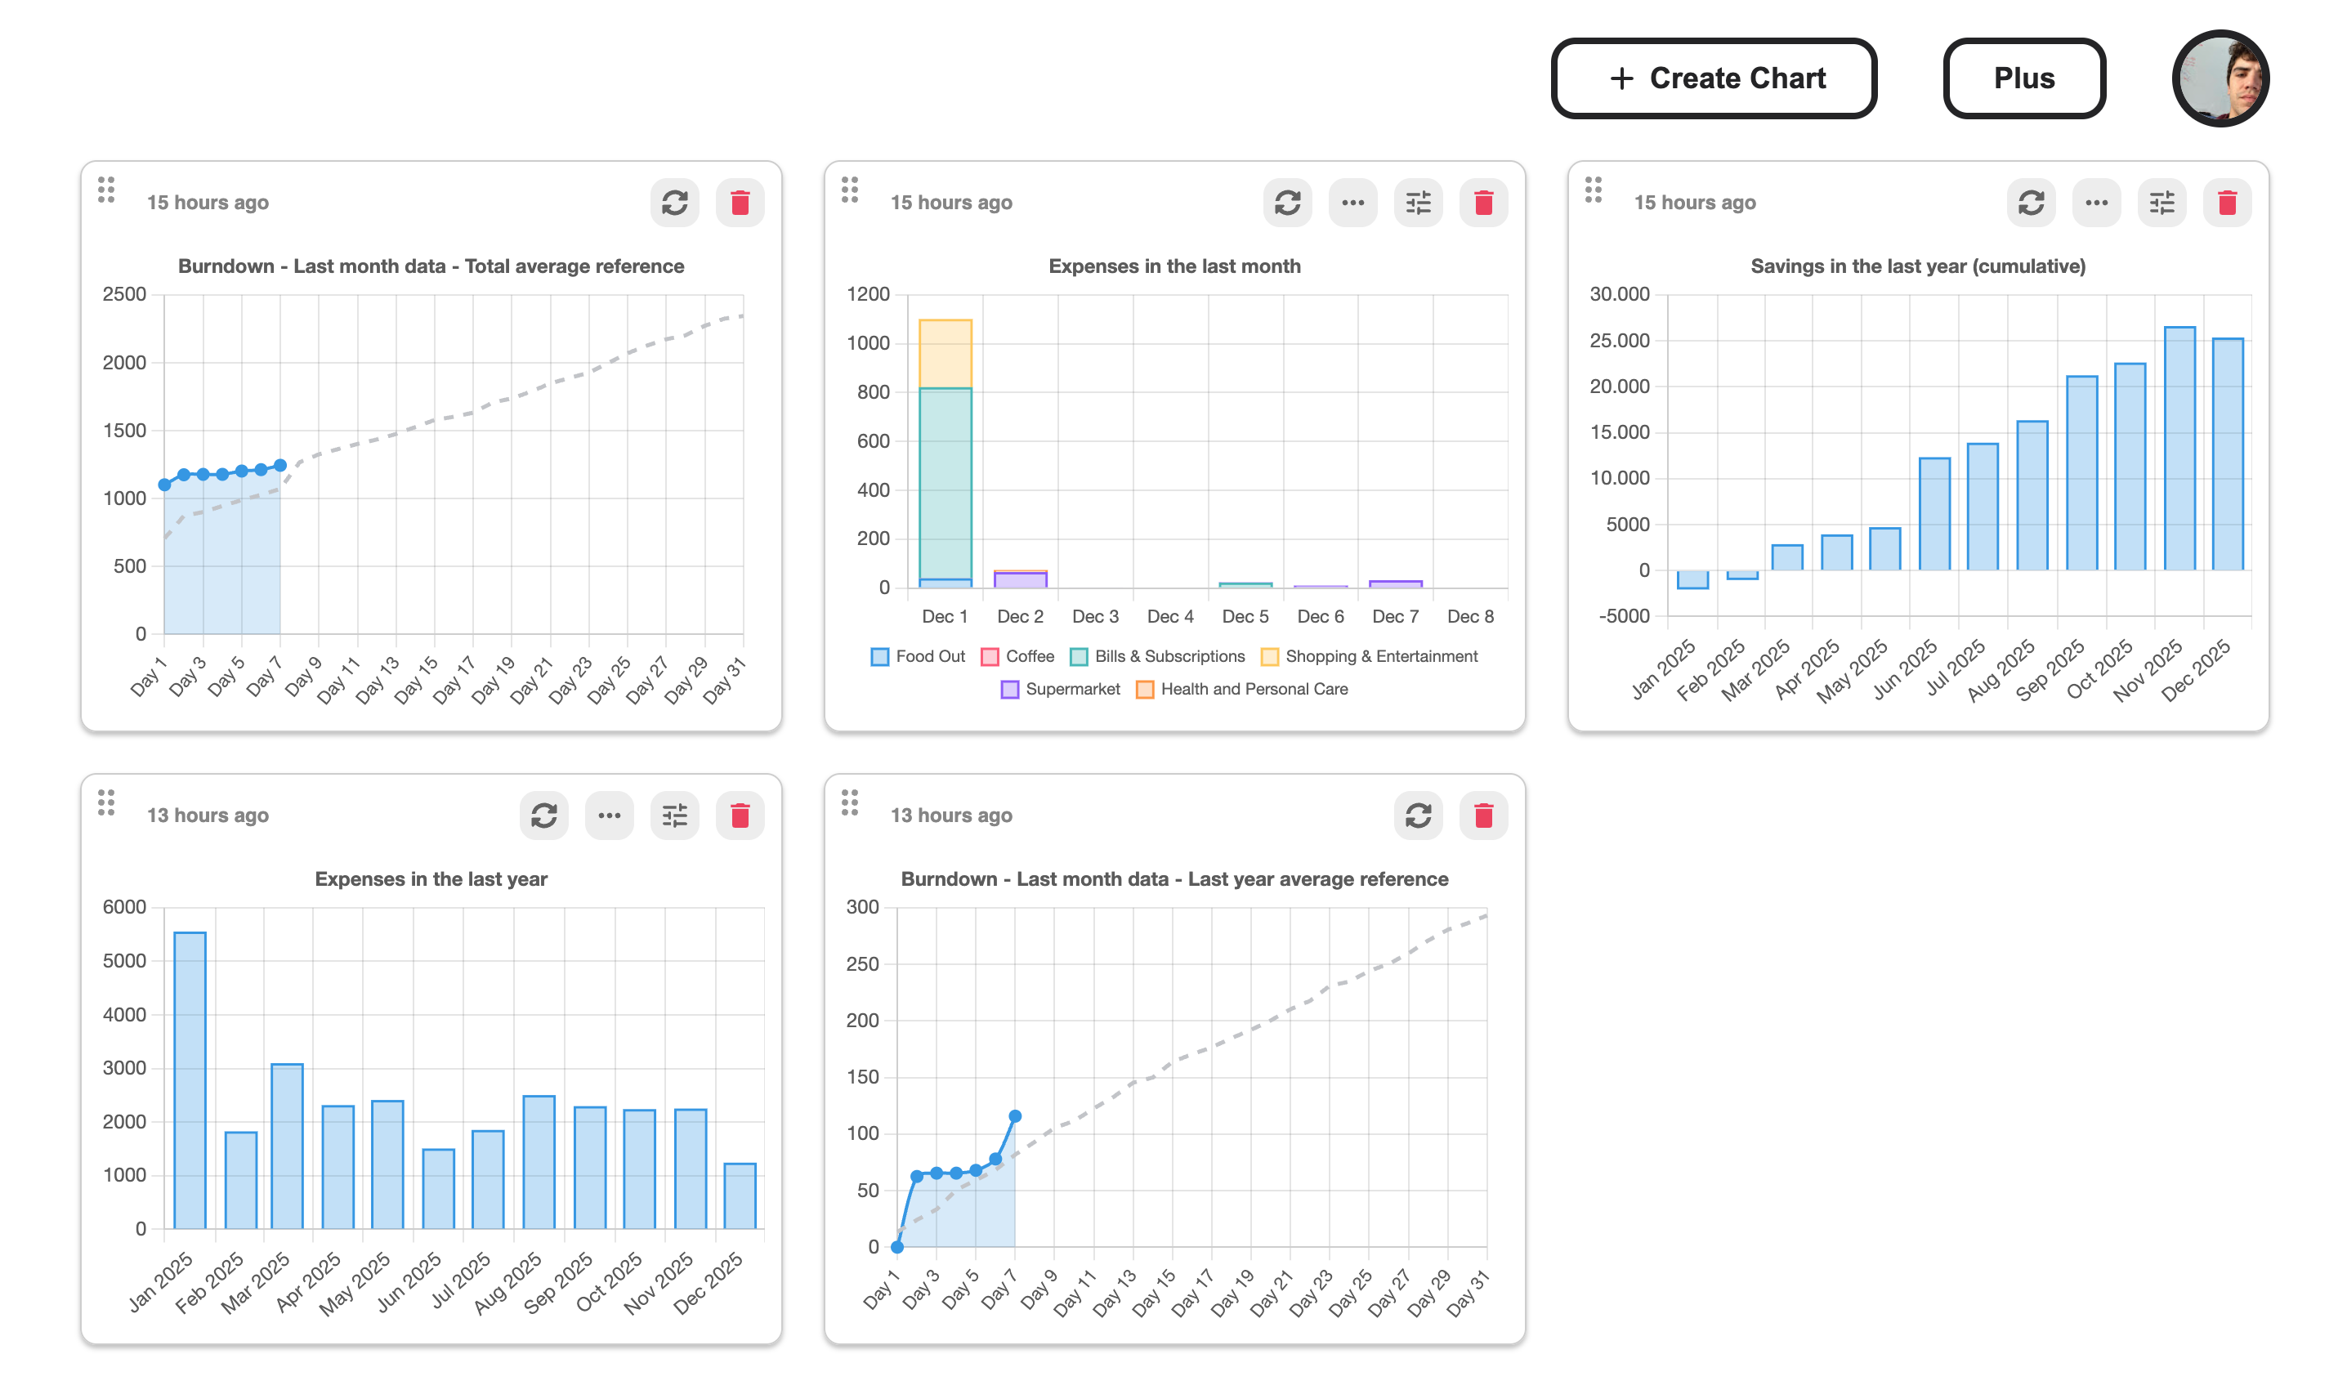Open the more options menu on Expenses last year
Viewport: 2347px width, 1381px height.
point(609,815)
